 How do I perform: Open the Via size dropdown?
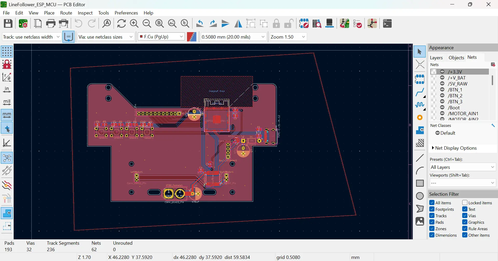tap(106, 37)
